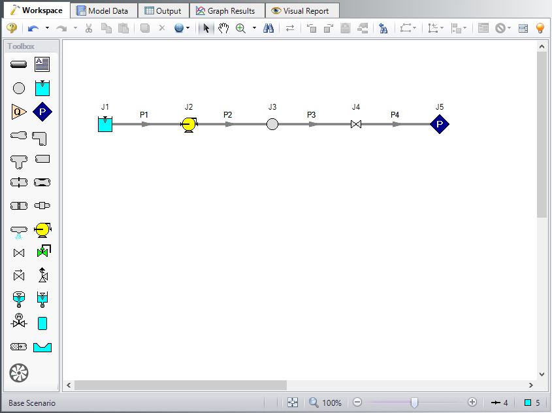The width and height of the screenshot is (552, 413).
Task: Pick the fan-shaped junction at Toolbox bottom
Action: (x=19, y=373)
